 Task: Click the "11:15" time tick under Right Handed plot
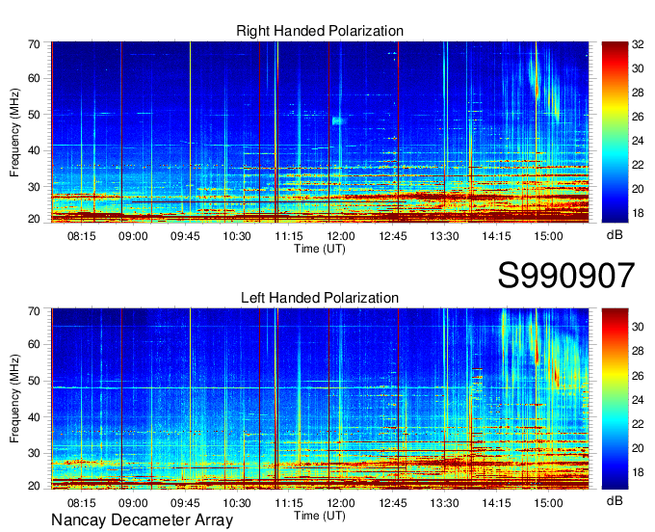pos(289,236)
